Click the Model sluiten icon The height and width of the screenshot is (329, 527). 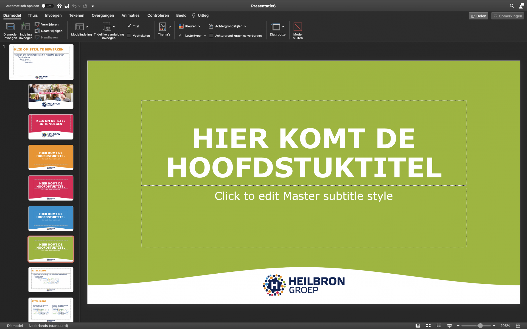pos(298,27)
